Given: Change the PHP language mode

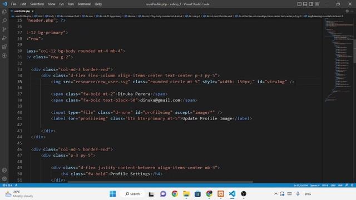Looking at the screenshot, I should point(340,185).
